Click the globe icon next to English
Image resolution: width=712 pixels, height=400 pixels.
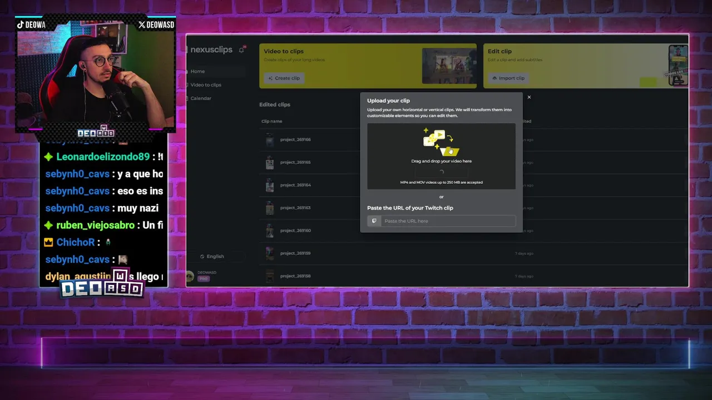point(202,257)
